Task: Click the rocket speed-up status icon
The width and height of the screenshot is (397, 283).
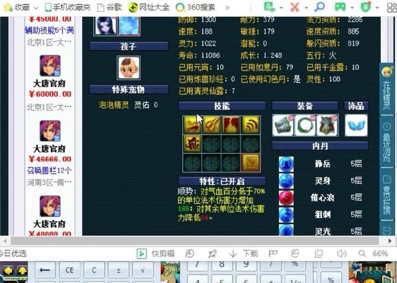Action: [212, 253]
